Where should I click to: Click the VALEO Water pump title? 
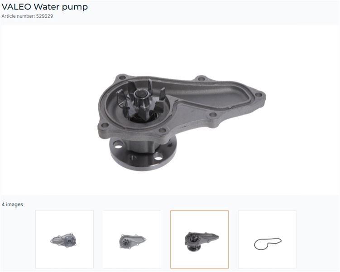point(45,7)
